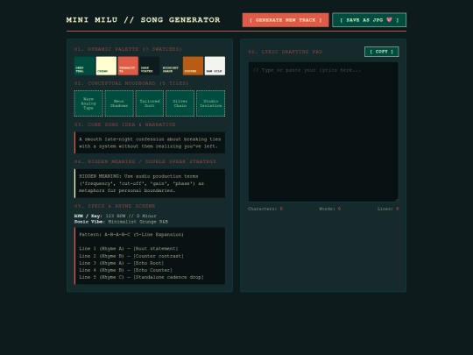Viewport: 473px width, 355px height.
Task: Focus the lyric drafting pad text area
Action: point(323,131)
